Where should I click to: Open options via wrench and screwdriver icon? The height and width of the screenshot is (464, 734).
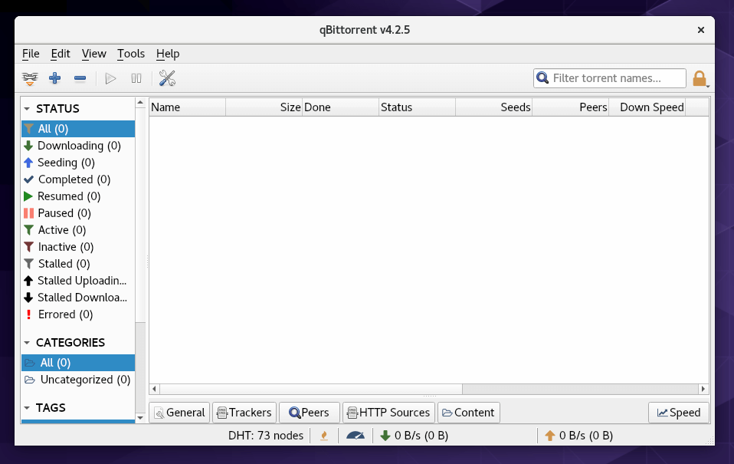[x=167, y=78]
